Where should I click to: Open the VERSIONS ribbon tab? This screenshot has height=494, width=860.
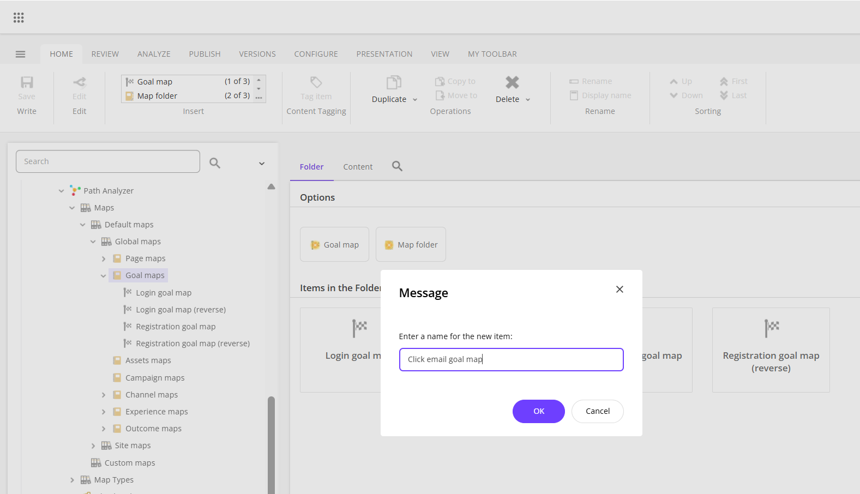pos(257,54)
